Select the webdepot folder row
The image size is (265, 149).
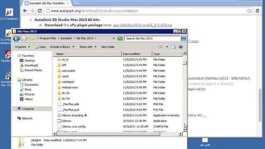click(118, 82)
